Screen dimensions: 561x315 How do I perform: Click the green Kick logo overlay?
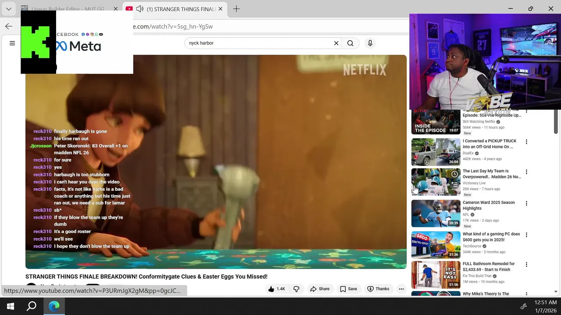coord(36,42)
